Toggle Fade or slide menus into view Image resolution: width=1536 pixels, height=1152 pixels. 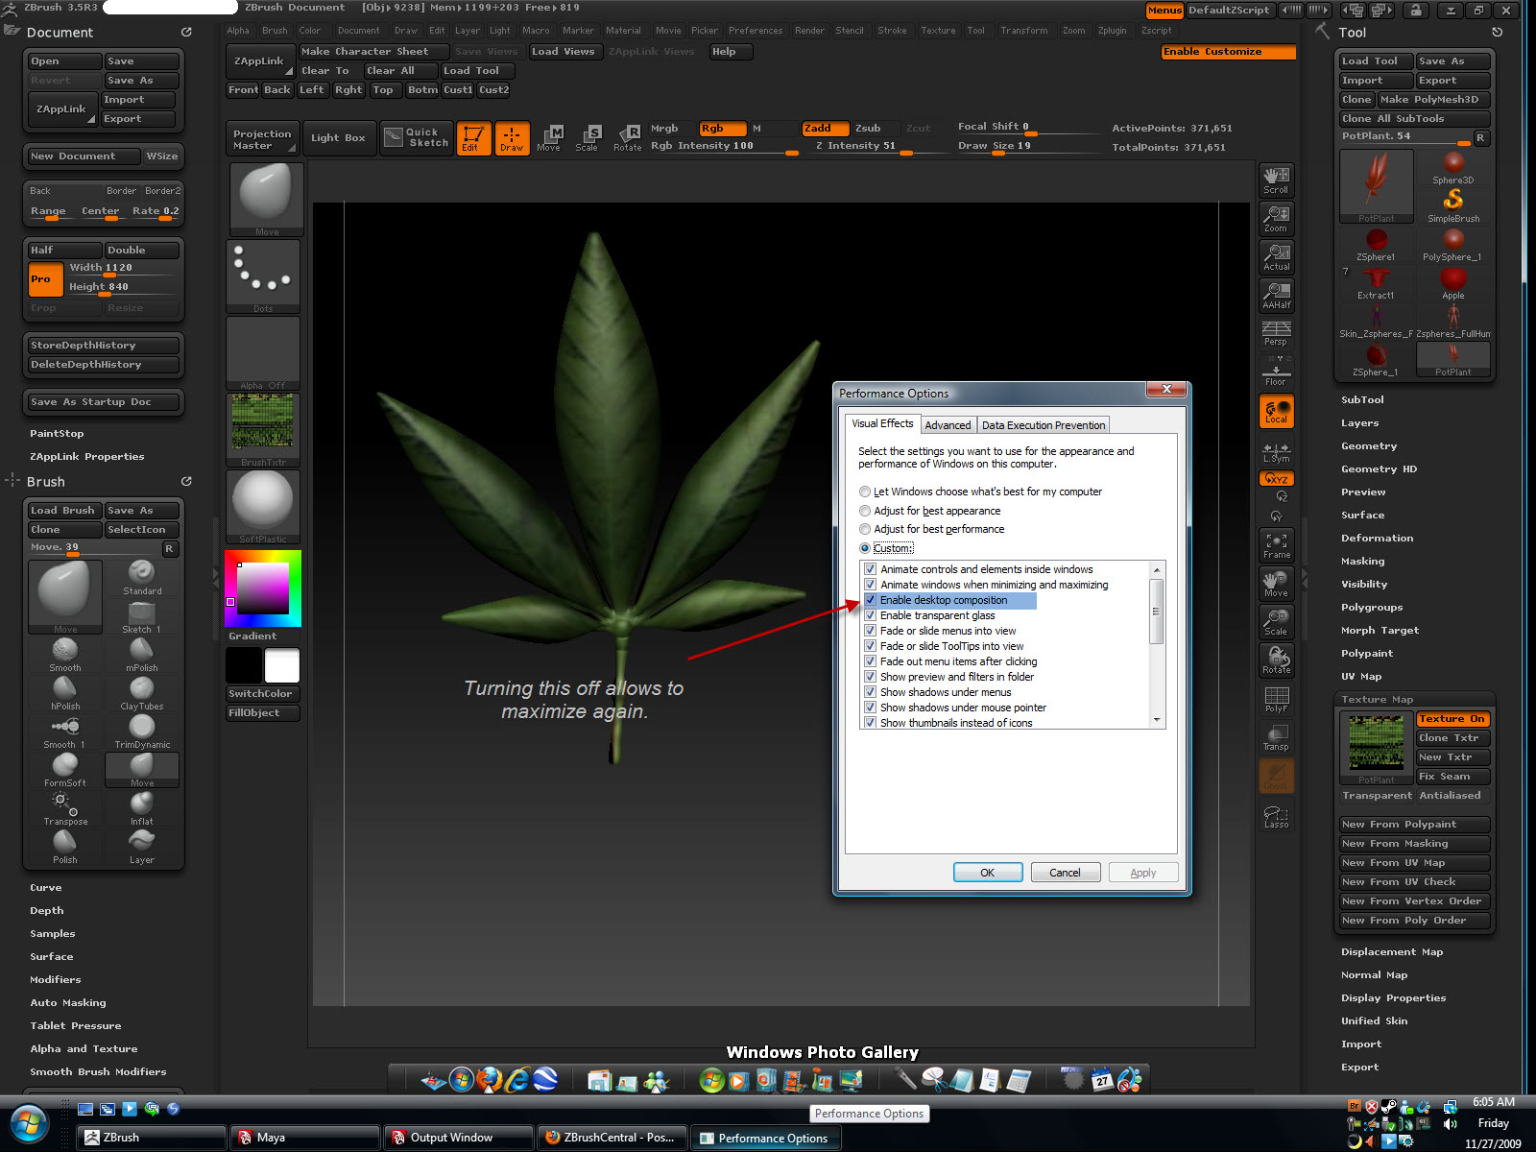tap(870, 631)
